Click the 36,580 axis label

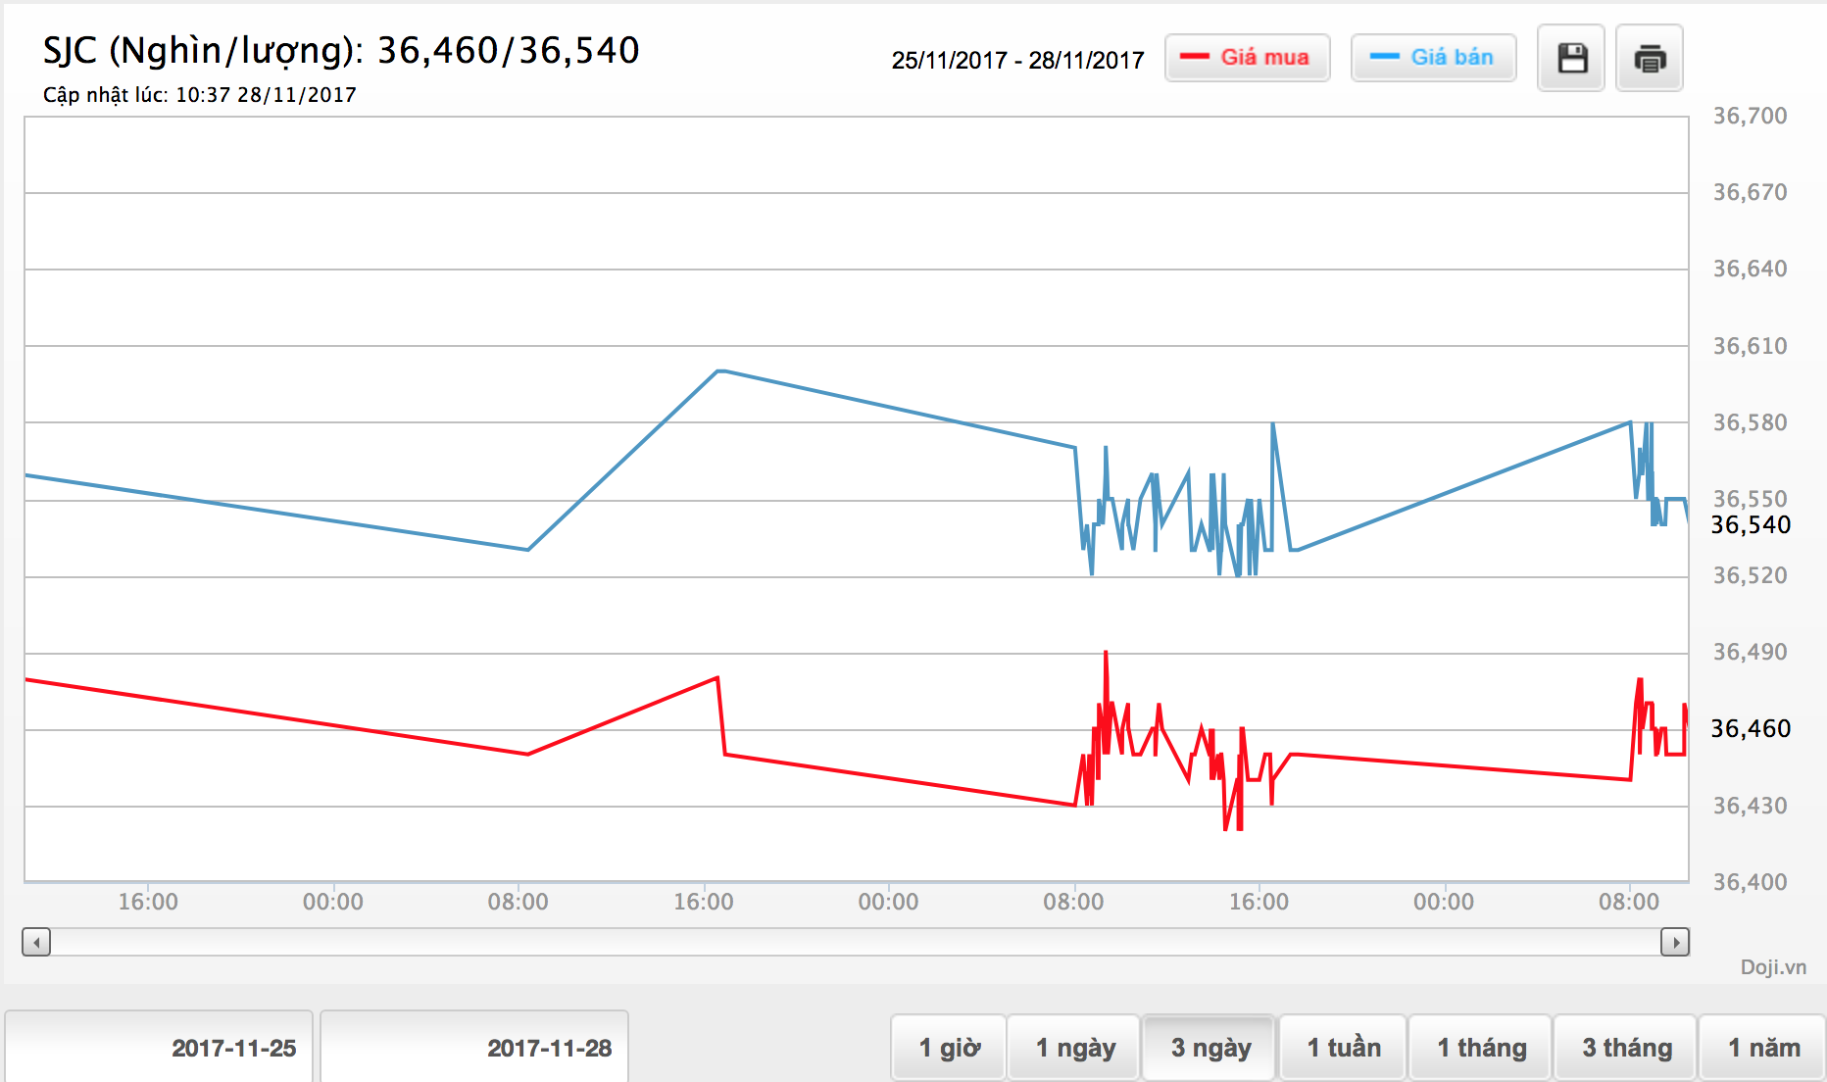point(1750,422)
